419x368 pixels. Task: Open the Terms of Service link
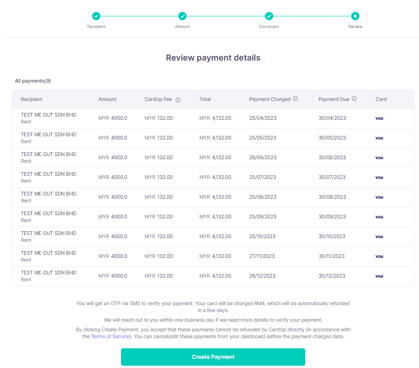click(110, 336)
